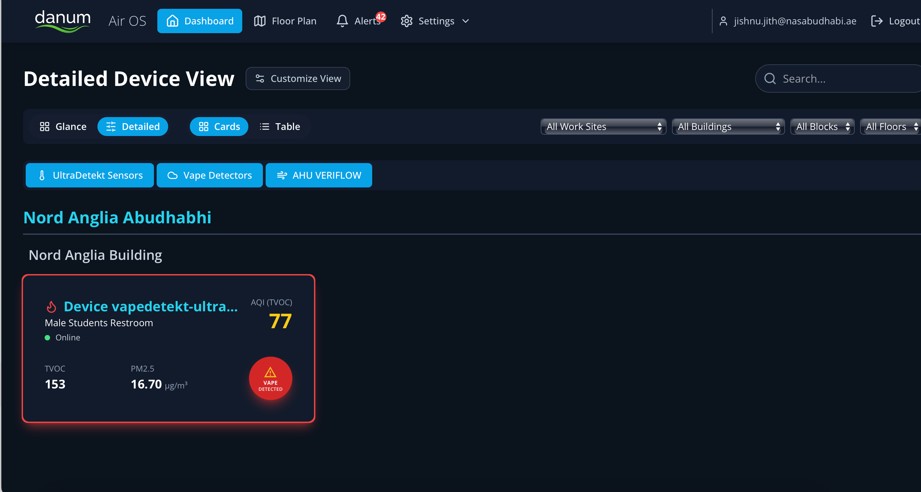This screenshot has height=492, width=921.
Task: Select the Dashboard menu item
Action: pyautogui.click(x=200, y=21)
